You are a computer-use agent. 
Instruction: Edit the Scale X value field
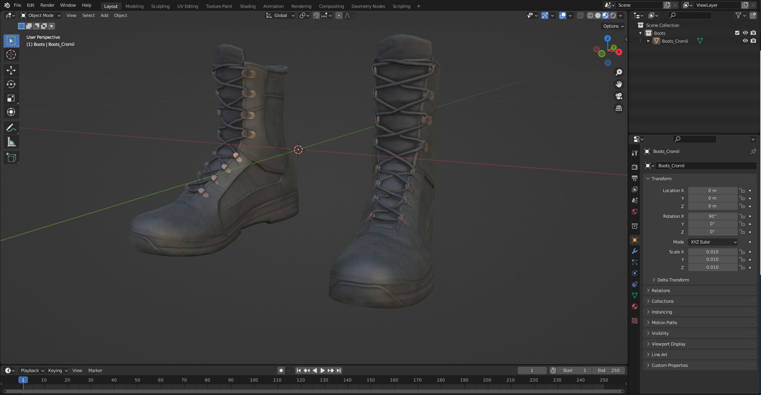pos(713,252)
